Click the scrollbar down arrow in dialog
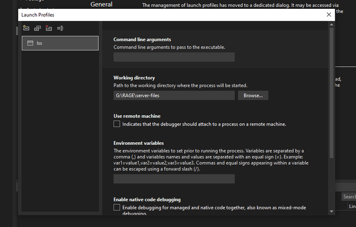Viewport: 356px width, 227px height. click(x=332, y=211)
